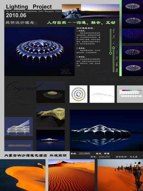Select the white elevation line drawing

tap(102, 94)
